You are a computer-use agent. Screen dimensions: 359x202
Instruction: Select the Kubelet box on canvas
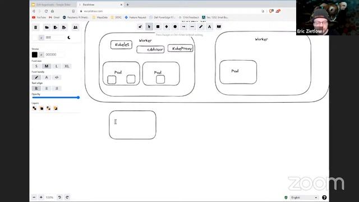121,45
